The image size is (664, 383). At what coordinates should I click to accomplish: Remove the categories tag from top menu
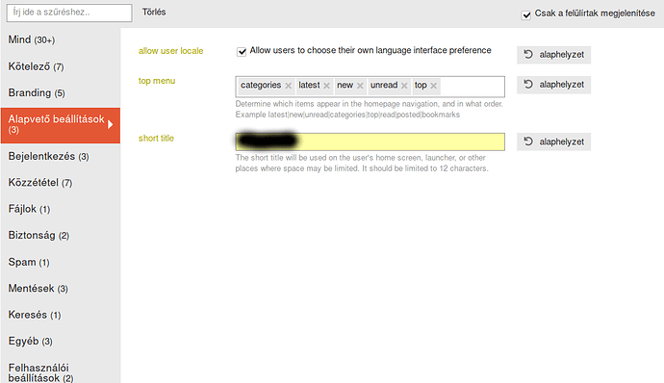[x=289, y=86]
